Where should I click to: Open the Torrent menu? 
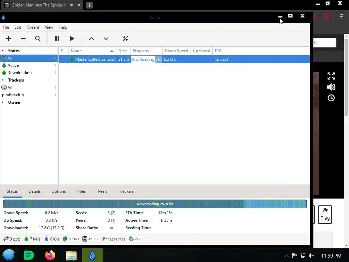(33, 27)
